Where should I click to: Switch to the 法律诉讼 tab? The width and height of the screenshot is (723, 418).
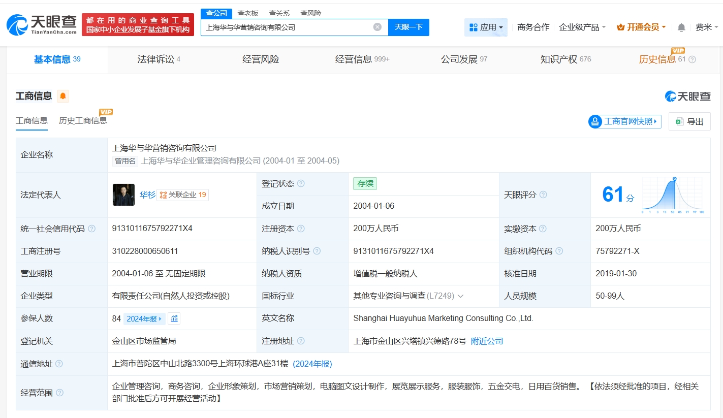click(159, 59)
